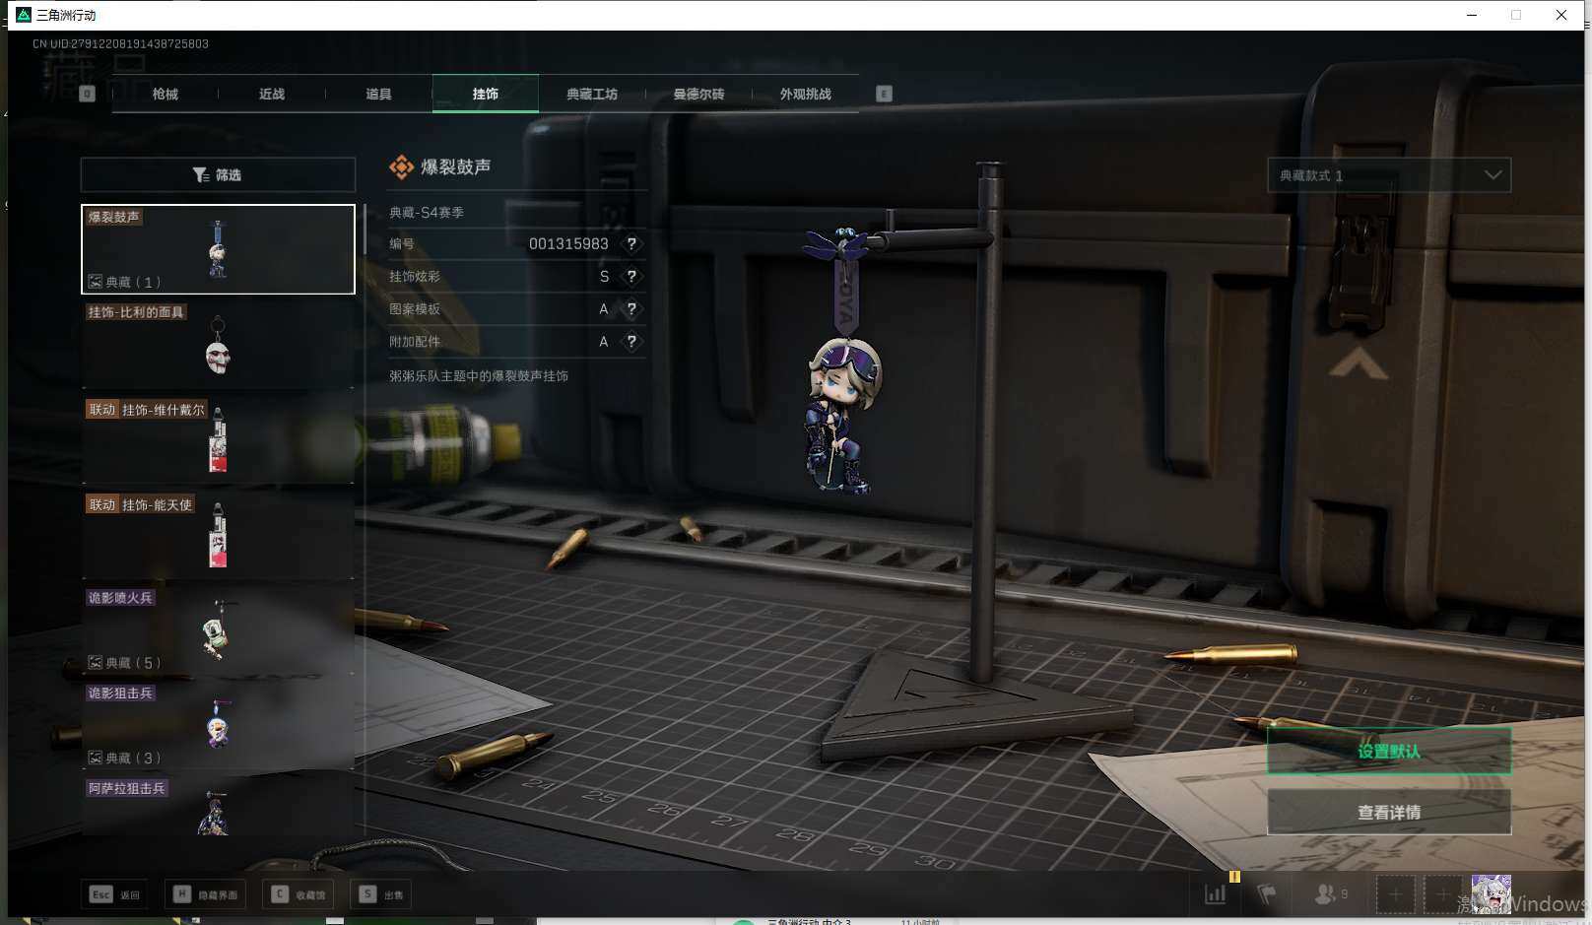1592x925 pixels.
Task: Click the 典藏-S4赛季 label
Action: tap(427, 212)
